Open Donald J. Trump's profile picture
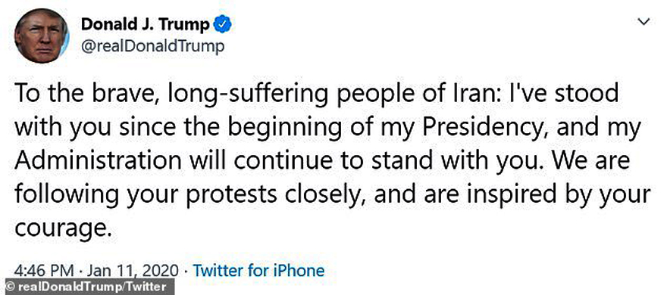The height and width of the screenshot is (295, 667). click(42, 36)
